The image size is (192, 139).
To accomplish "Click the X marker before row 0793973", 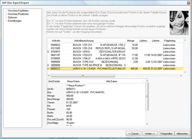I will click(48, 52).
